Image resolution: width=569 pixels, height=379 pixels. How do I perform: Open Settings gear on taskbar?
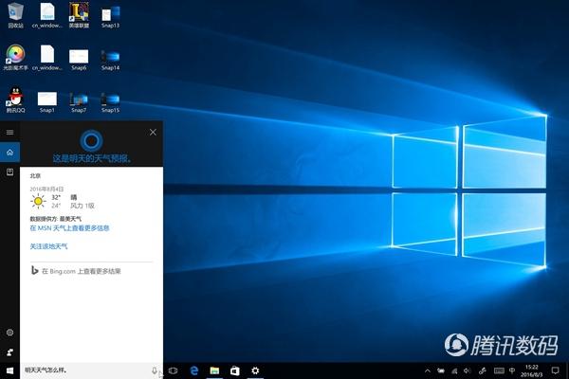click(255, 370)
